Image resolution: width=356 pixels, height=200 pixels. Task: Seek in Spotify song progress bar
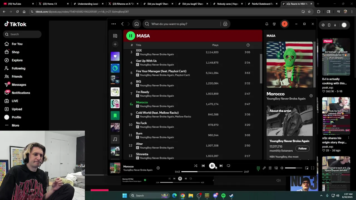tap(212, 172)
